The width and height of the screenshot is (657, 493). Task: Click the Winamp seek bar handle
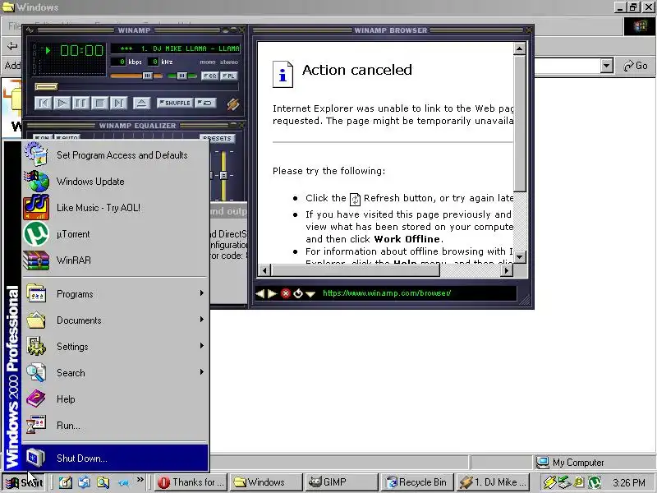(x=46, y=87)
